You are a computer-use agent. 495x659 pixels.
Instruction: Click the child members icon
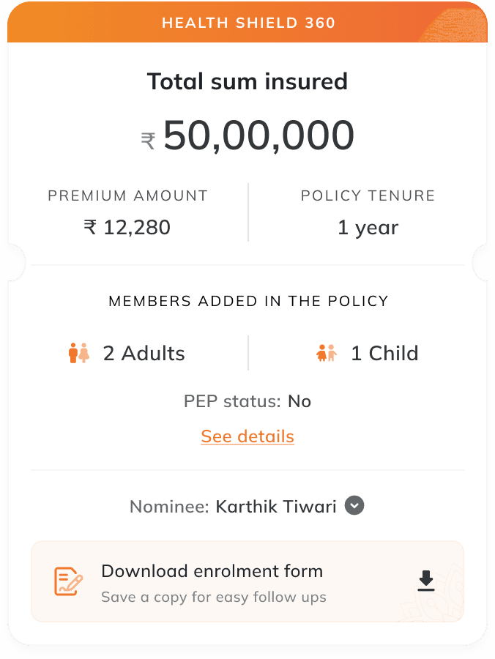coord(327,353)
